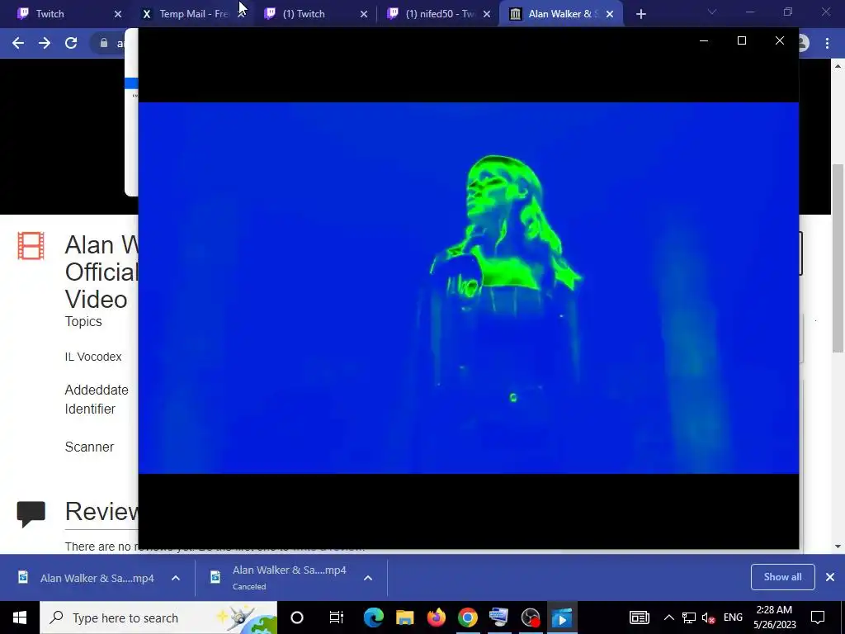
Task: Switch to the (1) Twitch tab
Action: (304, 14)
